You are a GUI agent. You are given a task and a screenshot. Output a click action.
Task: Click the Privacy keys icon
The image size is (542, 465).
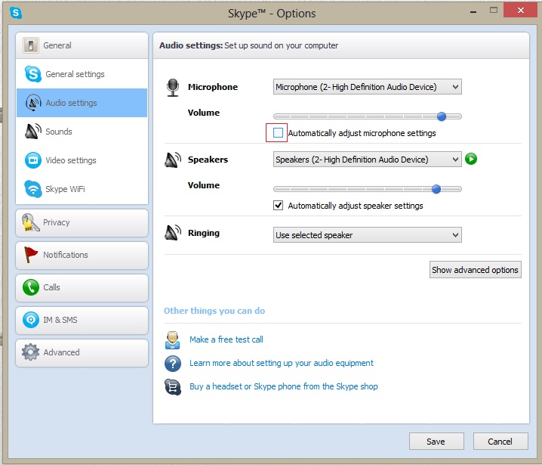tap(30, 222)
